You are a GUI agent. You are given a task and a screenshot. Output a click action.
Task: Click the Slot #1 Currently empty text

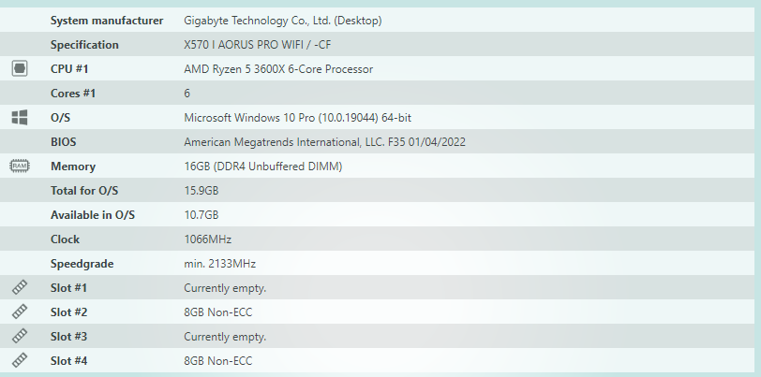tap(225, 288)
